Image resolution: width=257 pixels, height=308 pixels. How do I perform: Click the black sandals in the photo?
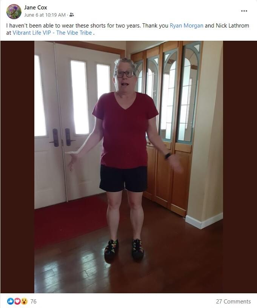click(x=124, y=250)
